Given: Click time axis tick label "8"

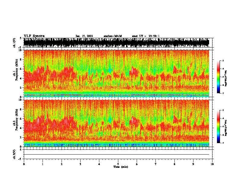Looking at the screenshot, I should [174, 164].
